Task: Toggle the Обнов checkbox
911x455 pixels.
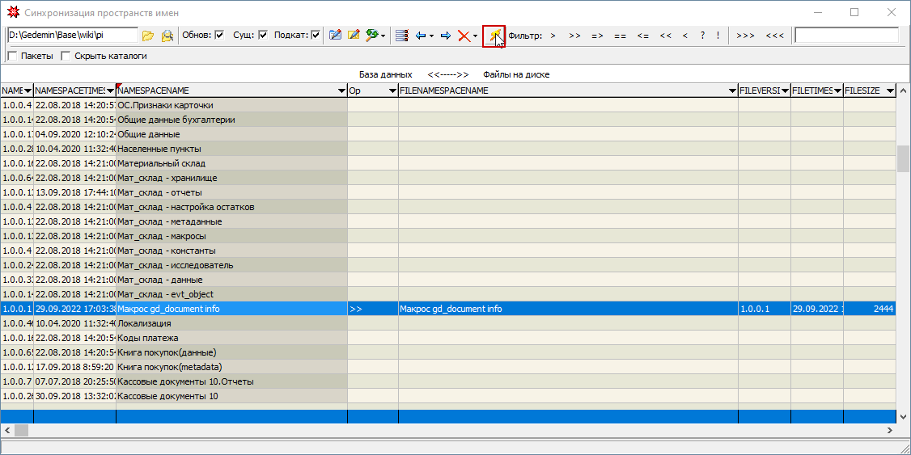Action: pyautogui.click(x=219, y=36)
